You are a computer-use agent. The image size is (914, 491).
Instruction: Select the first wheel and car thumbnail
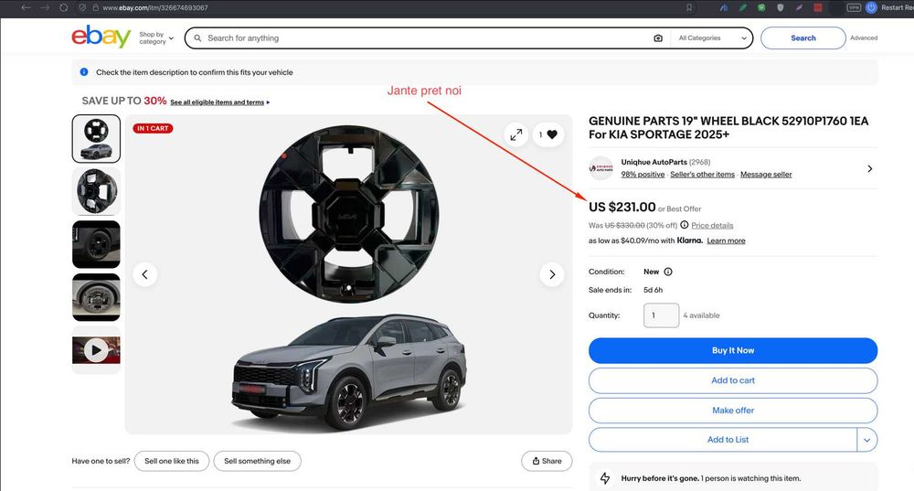pos(96,138)
